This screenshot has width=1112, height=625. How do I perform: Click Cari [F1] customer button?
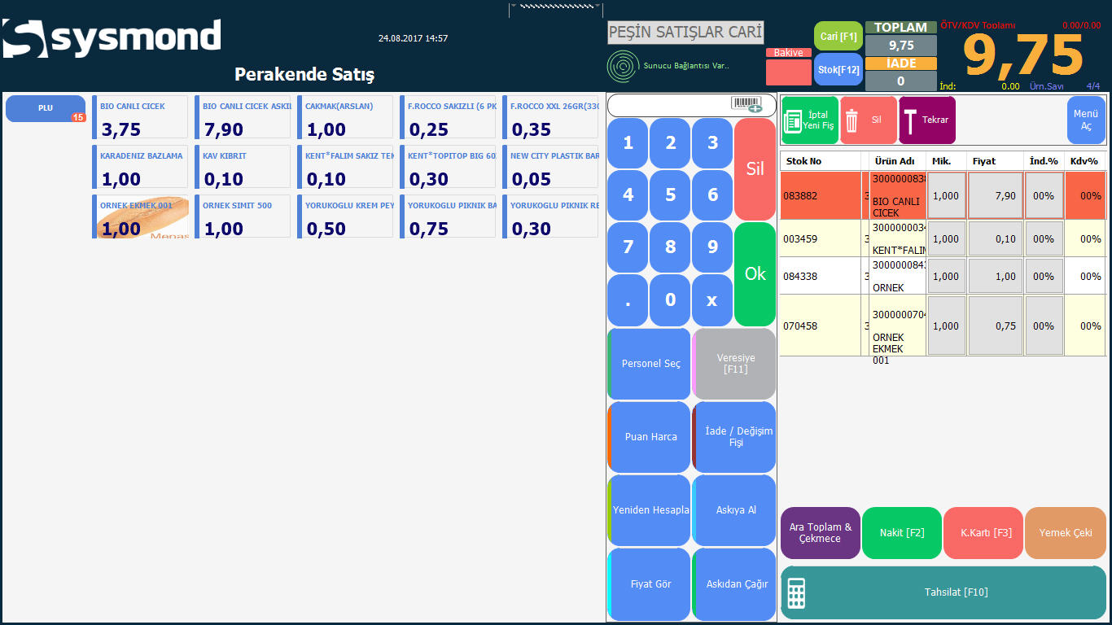[838, 37]
